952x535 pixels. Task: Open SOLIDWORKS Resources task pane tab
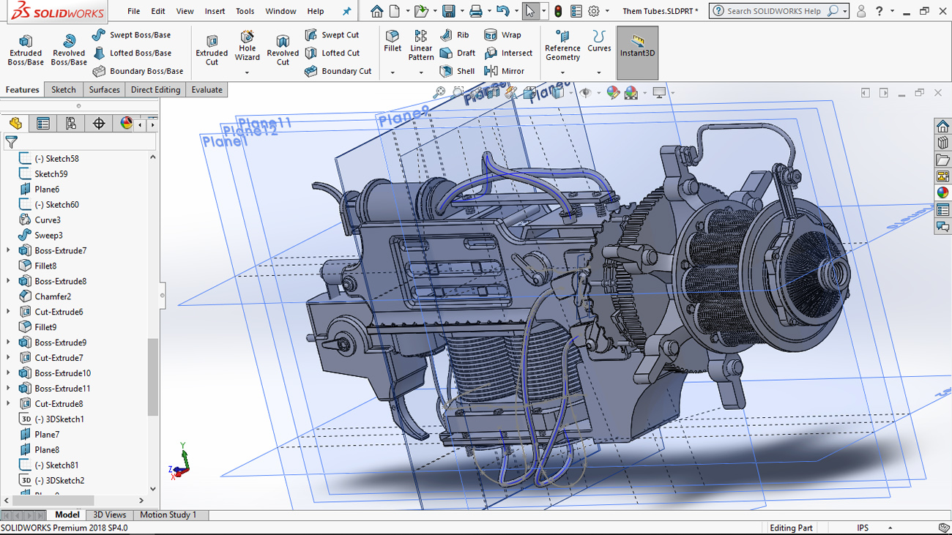point(942,126)
